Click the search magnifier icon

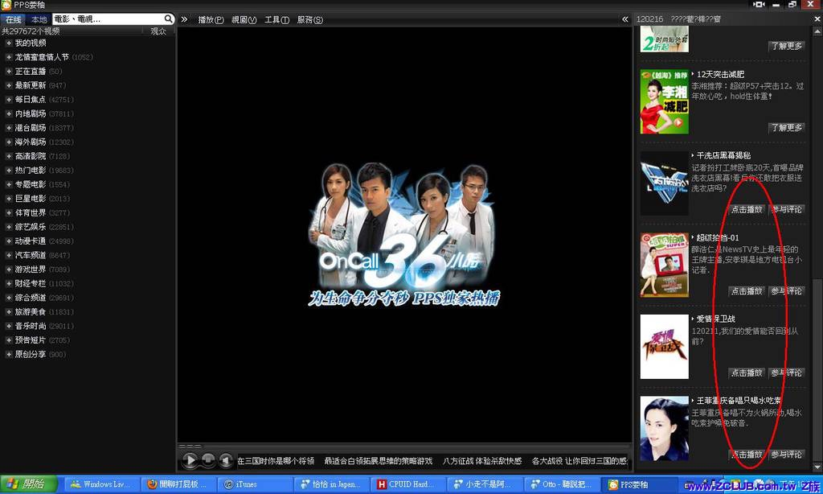[168, 19]
